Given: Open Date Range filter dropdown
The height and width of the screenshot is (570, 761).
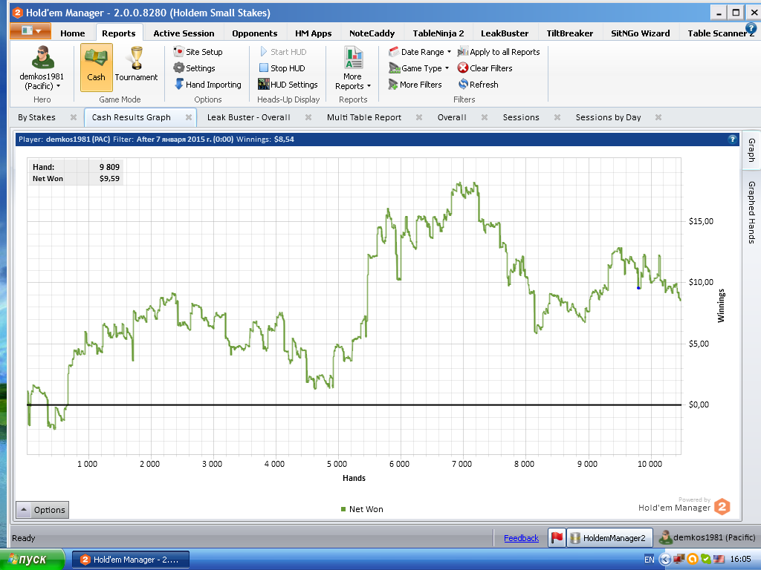Looking at the screenshot, I should 420,52.
